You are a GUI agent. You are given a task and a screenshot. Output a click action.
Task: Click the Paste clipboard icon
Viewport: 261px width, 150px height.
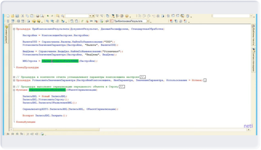32,16
